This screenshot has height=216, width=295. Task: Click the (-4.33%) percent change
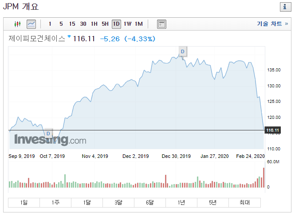(140, 39)
